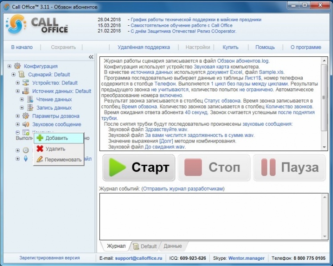
Task: Click the command node icon above the context menu
Action: (x=26, y=132)
